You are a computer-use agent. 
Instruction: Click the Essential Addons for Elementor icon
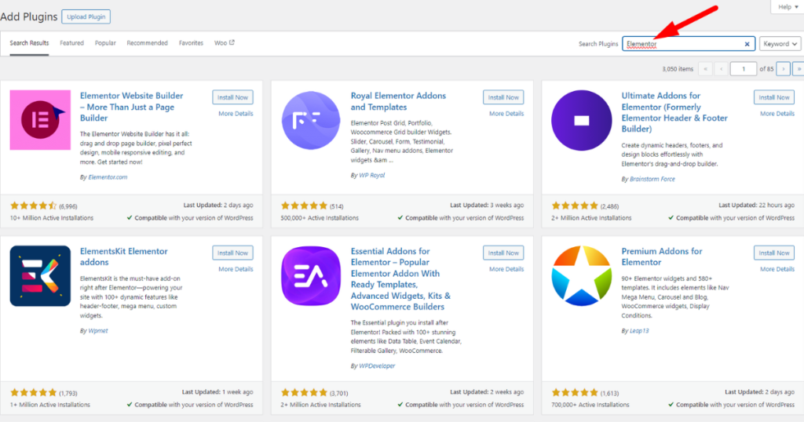(311, 276)
